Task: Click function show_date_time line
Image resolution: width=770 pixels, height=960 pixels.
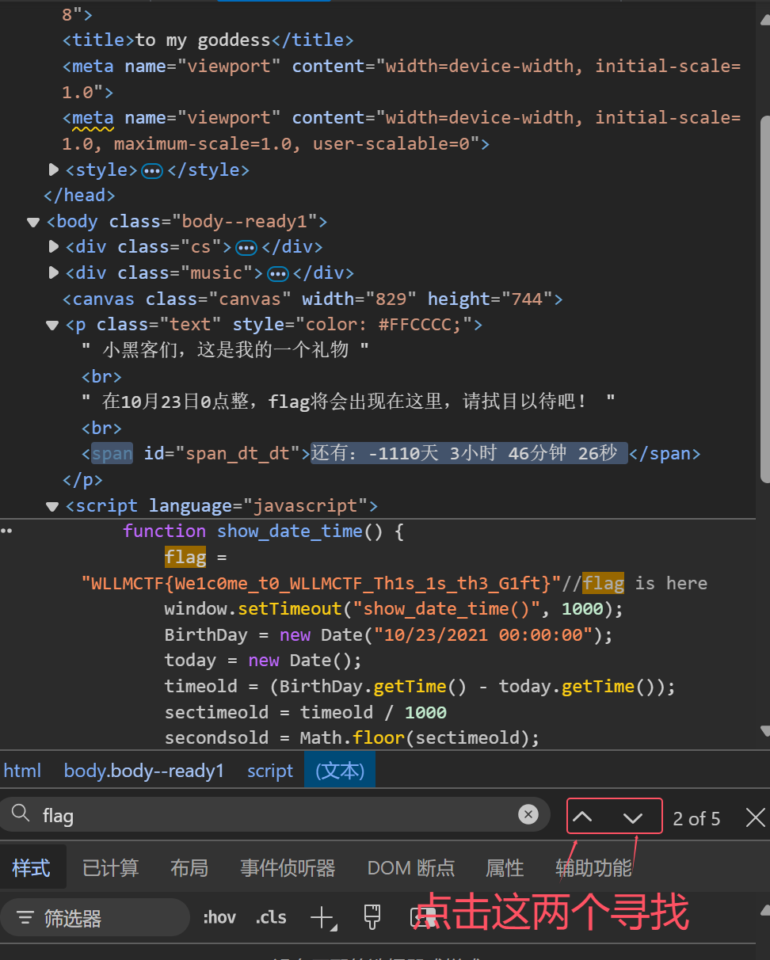Action: (x=263, y=531)
